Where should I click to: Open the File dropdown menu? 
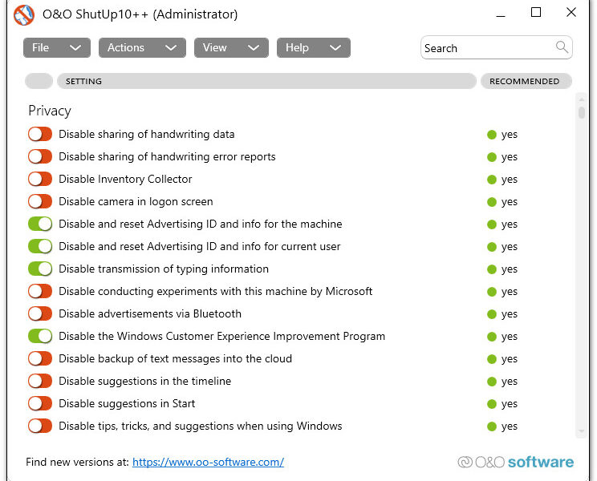(x=55, y=48)
